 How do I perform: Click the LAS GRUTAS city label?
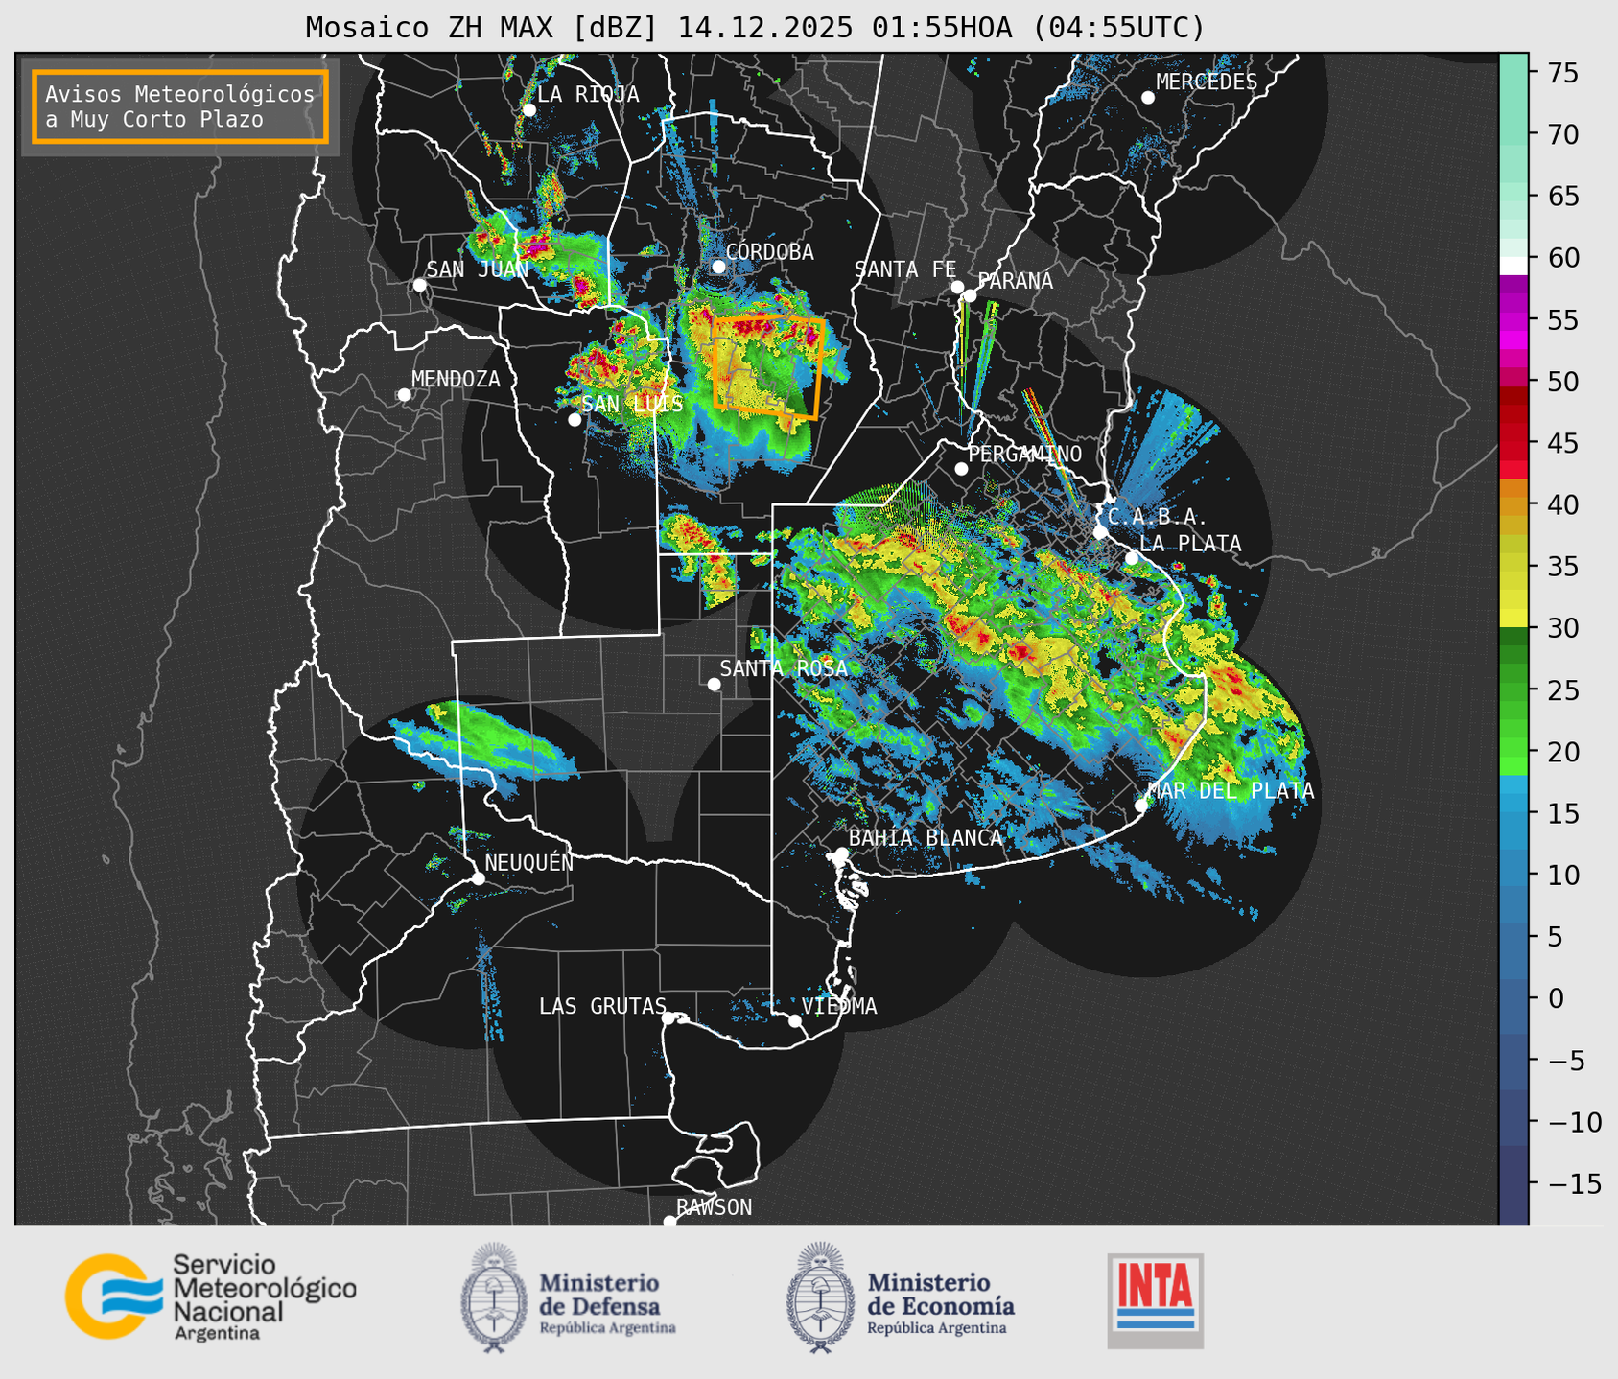click(x=602, y=1006)
